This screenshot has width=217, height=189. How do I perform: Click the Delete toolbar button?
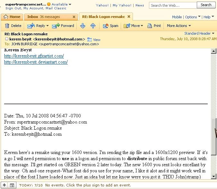(x=13, y=26)
